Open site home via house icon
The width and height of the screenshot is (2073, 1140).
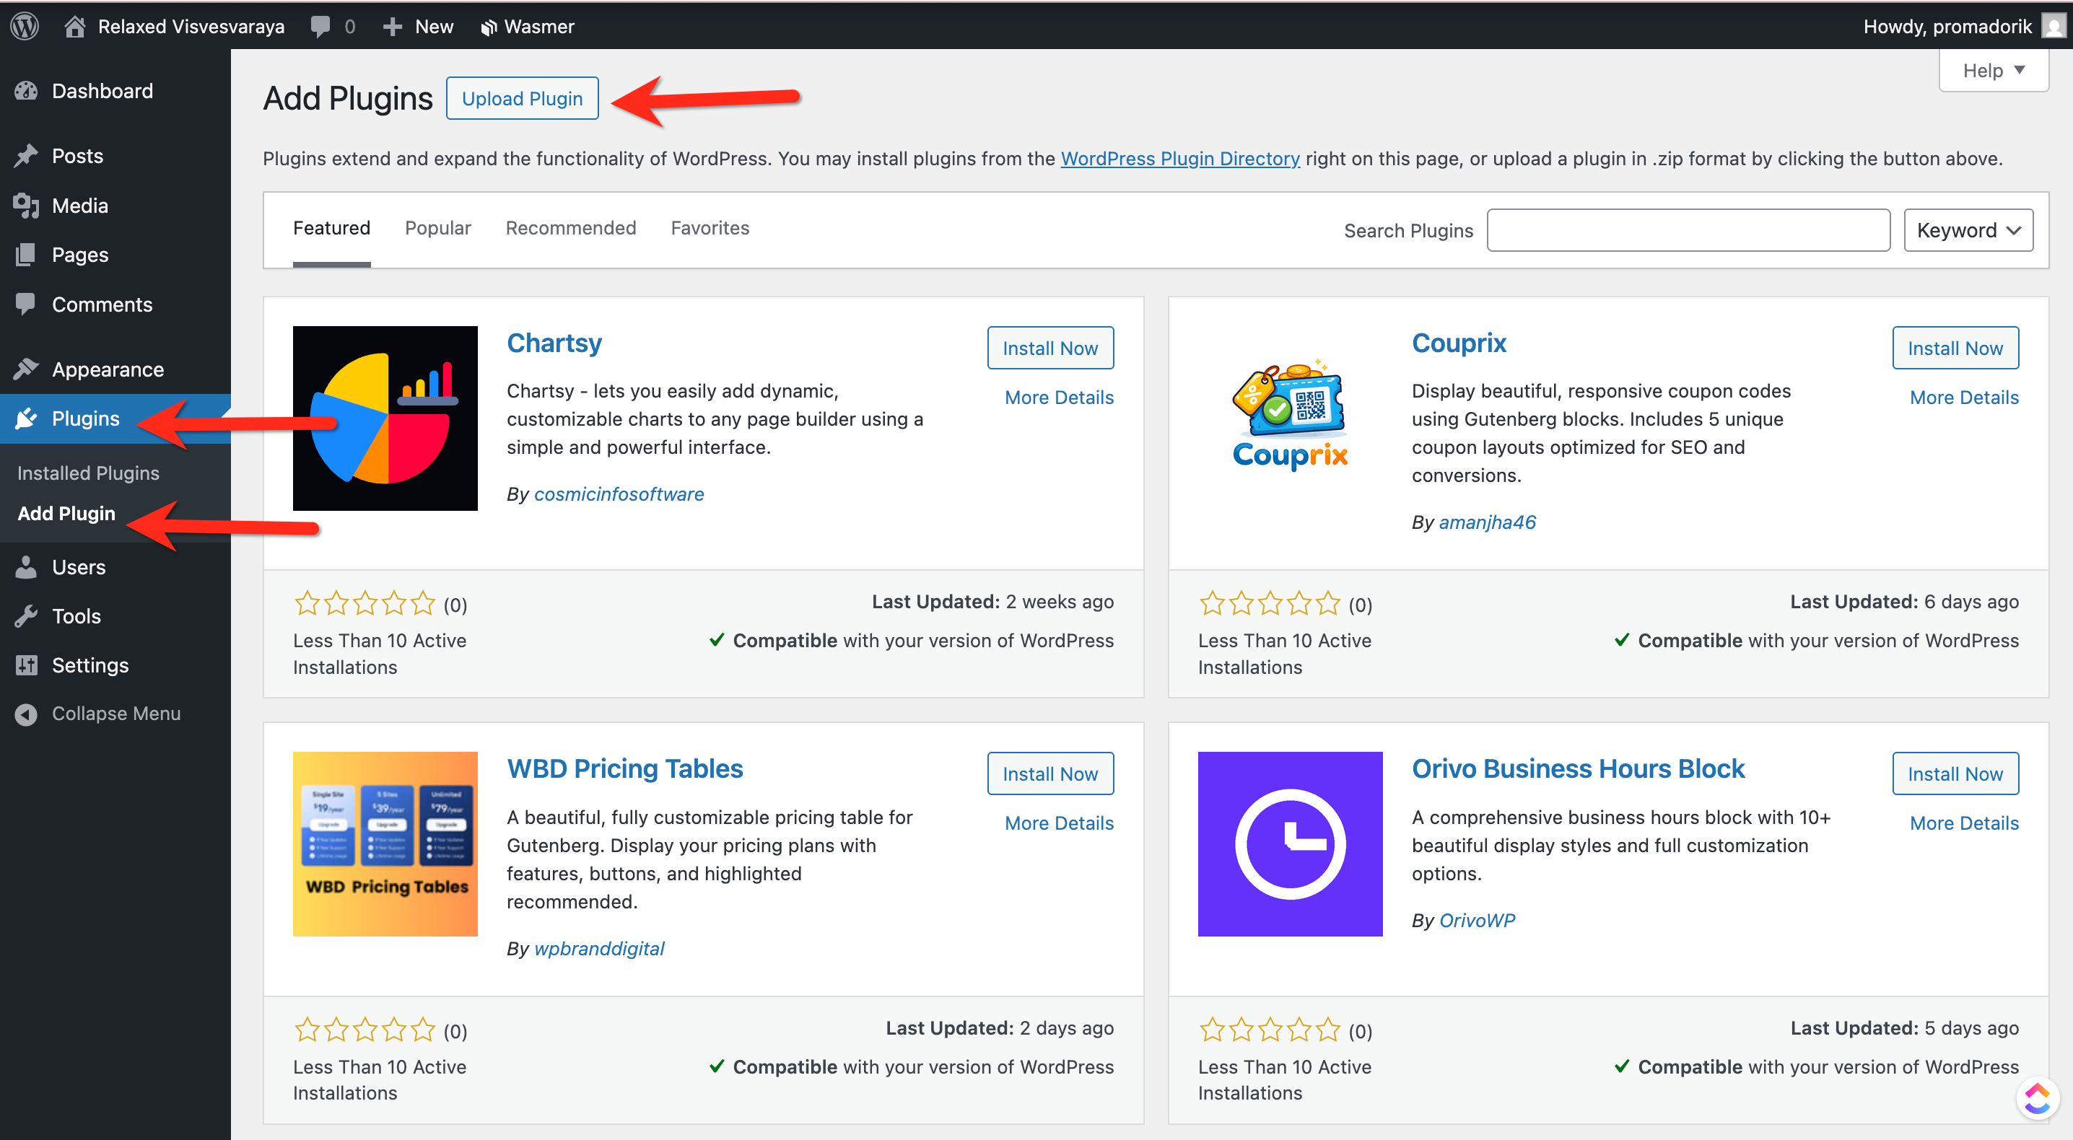coord(75,26)
